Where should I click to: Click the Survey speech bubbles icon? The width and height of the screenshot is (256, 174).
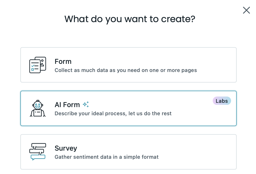[x=38, y=152]
